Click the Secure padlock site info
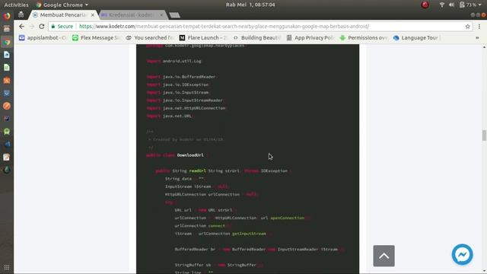This screenshot has height=274, width=487. [x=62, y=27]
